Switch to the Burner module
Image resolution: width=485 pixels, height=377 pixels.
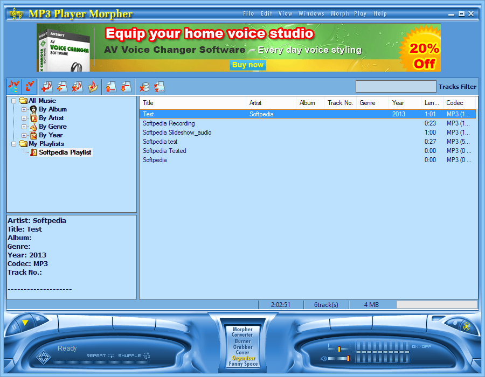coord(243,341)
